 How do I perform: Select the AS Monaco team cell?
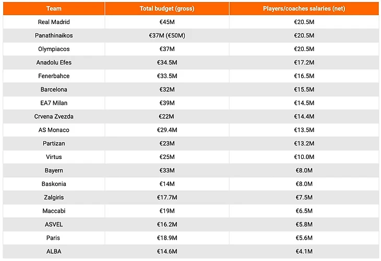[54, 130]
